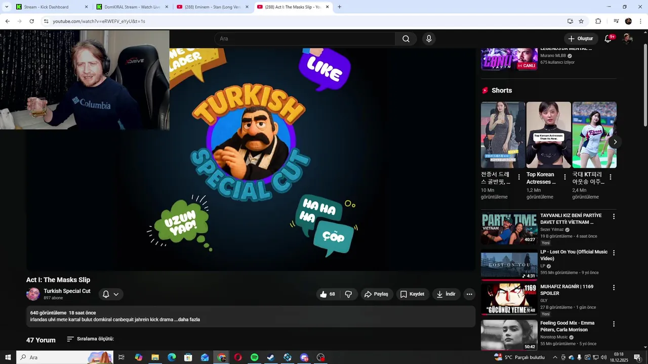The height and width of the screenshot is (364, 648).
Task: Open options for Muhafız Ragnir video
Action: [614, 288]
